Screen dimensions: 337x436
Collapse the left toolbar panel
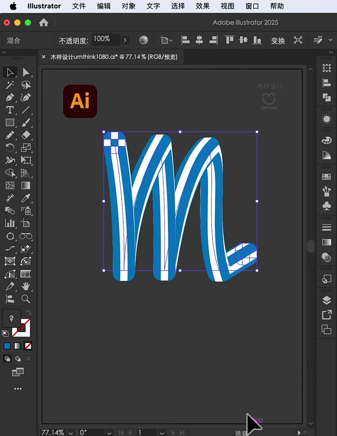[4, 52]
